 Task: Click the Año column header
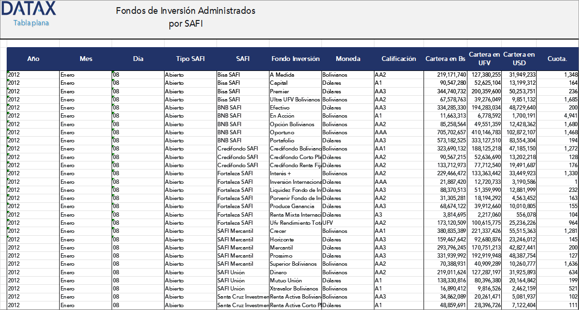(x=33, y=59)
